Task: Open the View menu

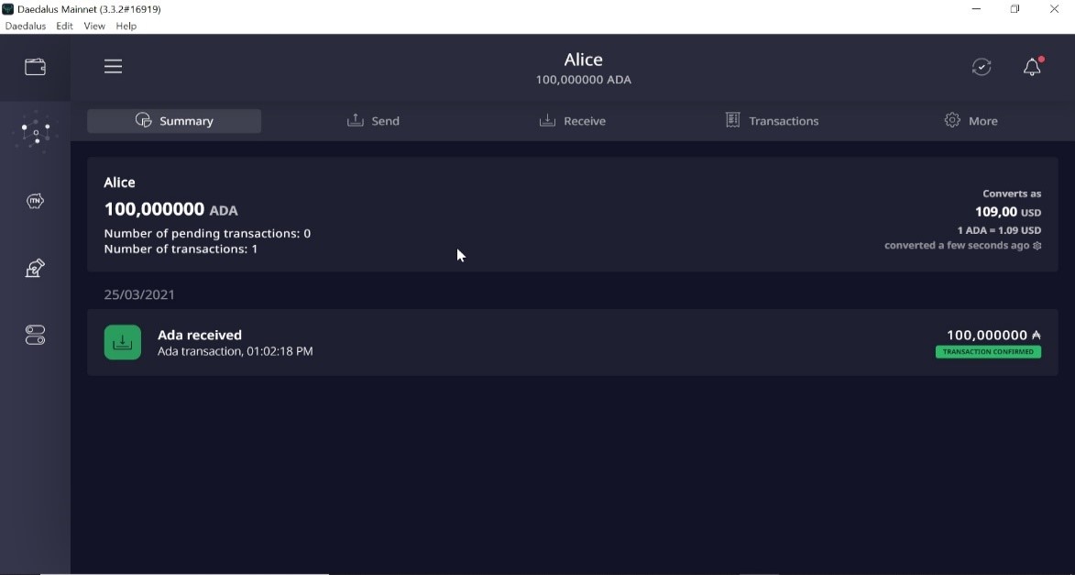Action: click(94, 26)
